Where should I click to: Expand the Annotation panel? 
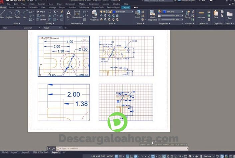(77, 24)
